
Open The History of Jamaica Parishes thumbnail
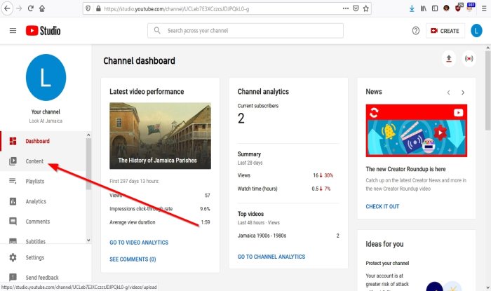[x=160, y=136]
